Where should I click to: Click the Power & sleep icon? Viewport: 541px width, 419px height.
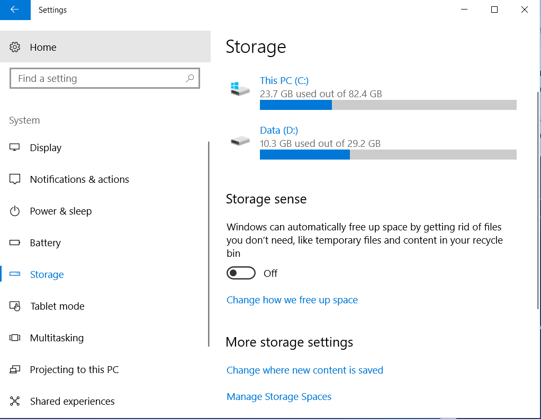pyautogui.click(x=15, y=211)
